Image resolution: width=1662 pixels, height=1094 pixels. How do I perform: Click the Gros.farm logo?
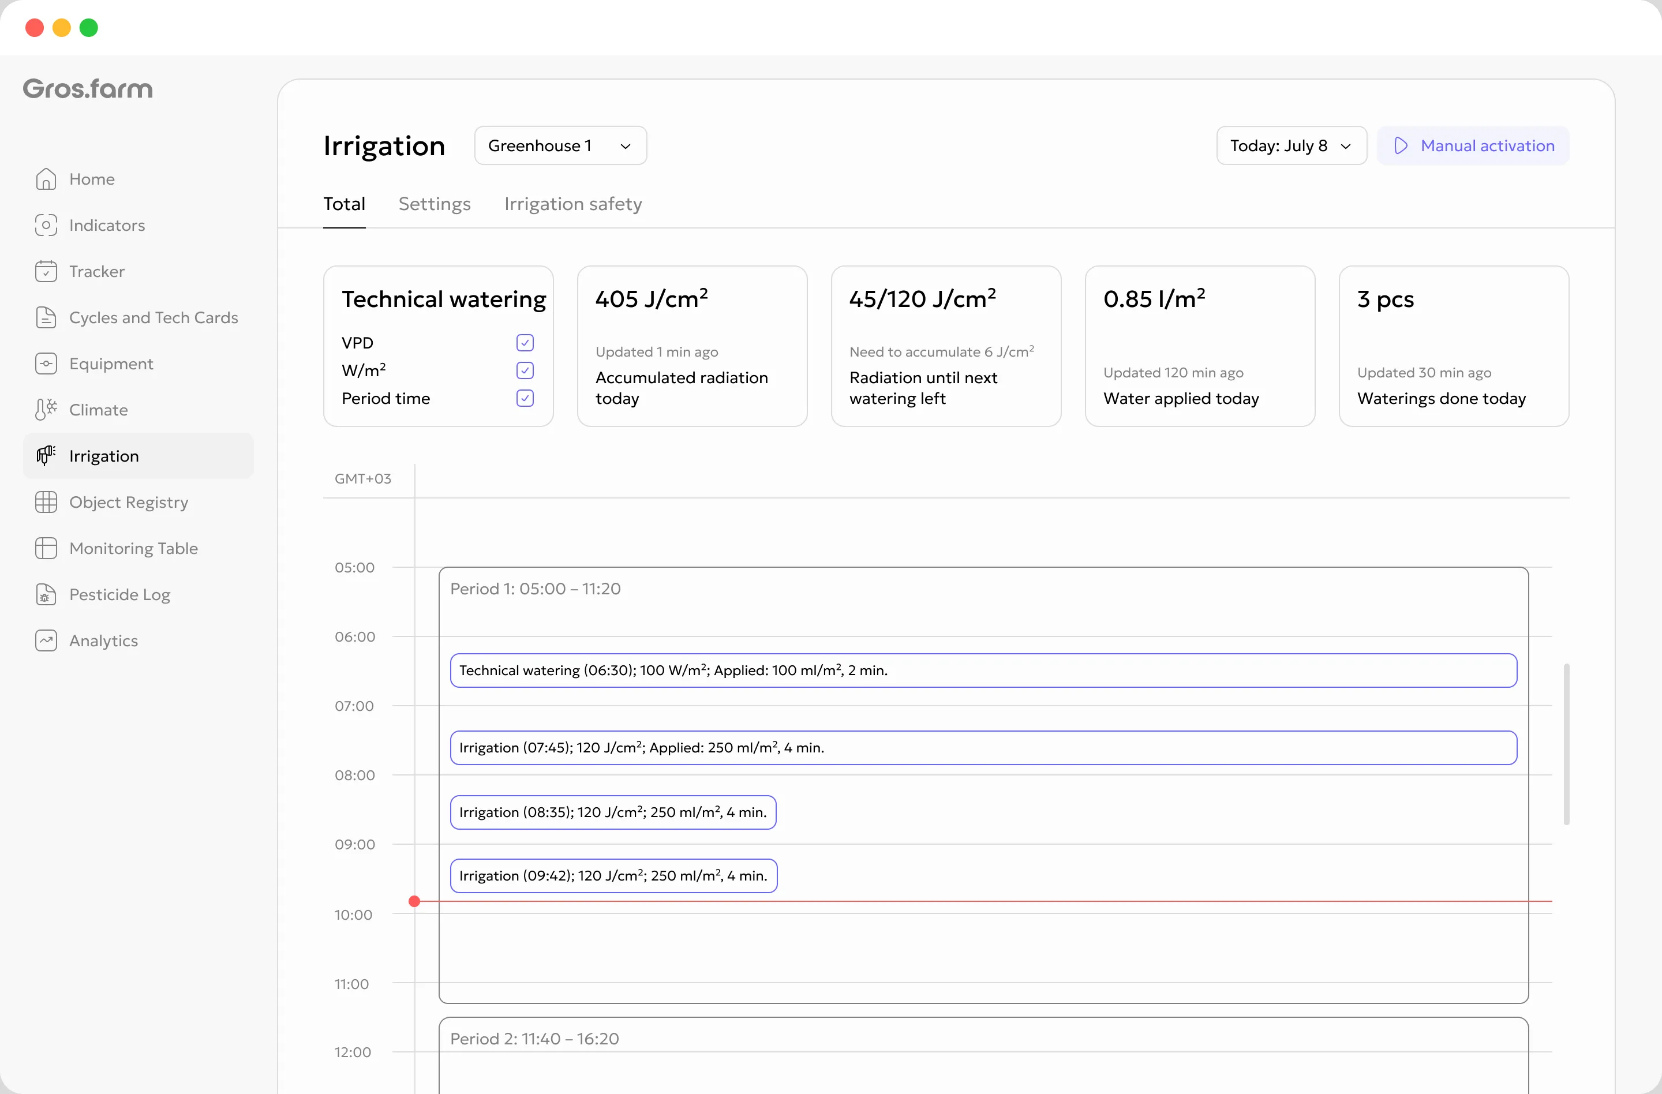click(x=87, y=89)
